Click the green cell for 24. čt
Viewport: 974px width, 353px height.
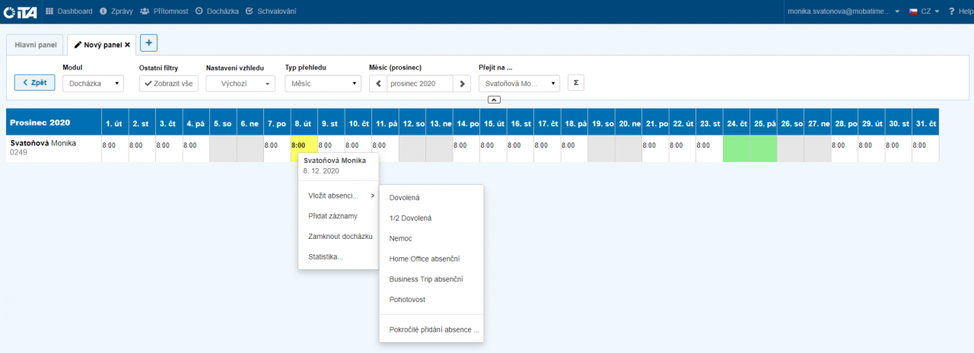tap(736, 148)
